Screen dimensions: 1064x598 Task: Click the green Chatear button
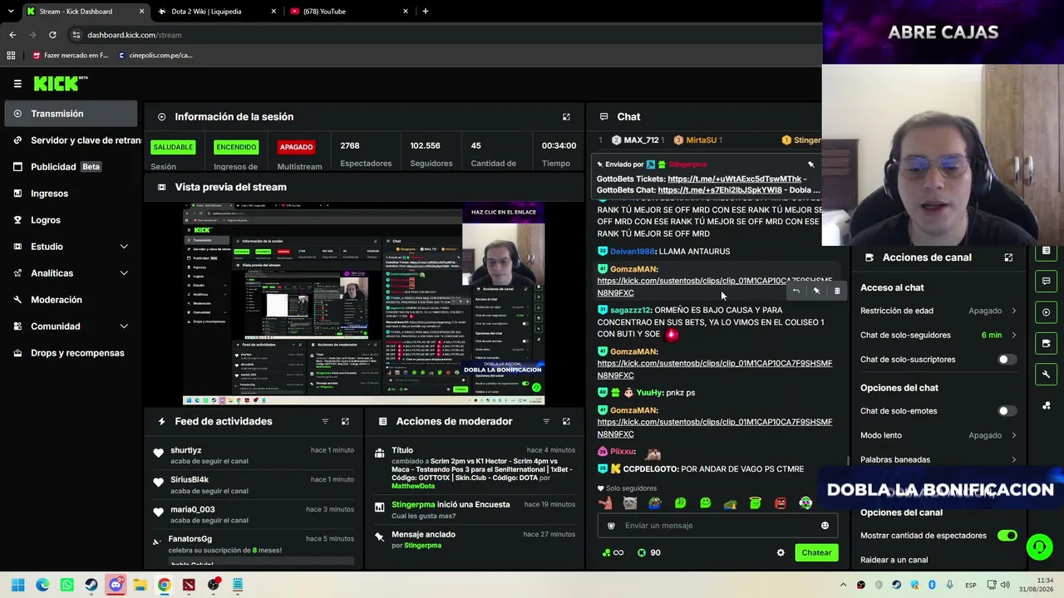[x=816, y=552]
